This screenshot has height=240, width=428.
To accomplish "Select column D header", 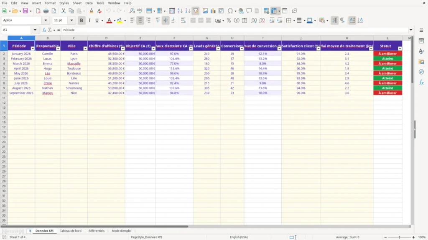I will [x=107, y=38].
